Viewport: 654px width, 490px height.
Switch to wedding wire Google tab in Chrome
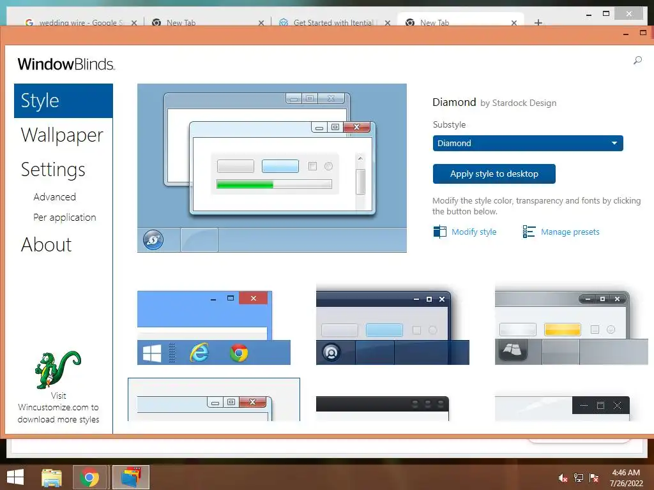click(x=81, y=22)
